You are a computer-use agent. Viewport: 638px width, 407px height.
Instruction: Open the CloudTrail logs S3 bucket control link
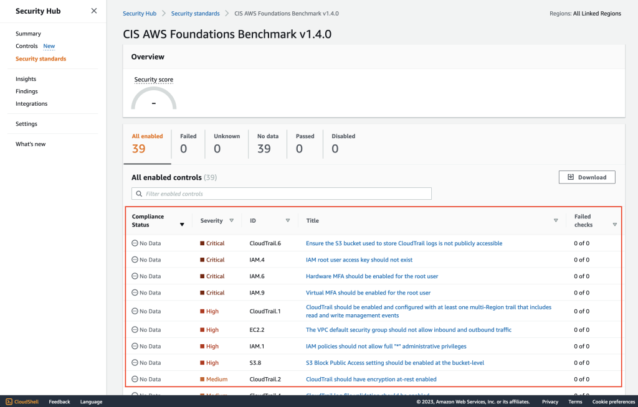pyautogui.click(x=404, y=243)
